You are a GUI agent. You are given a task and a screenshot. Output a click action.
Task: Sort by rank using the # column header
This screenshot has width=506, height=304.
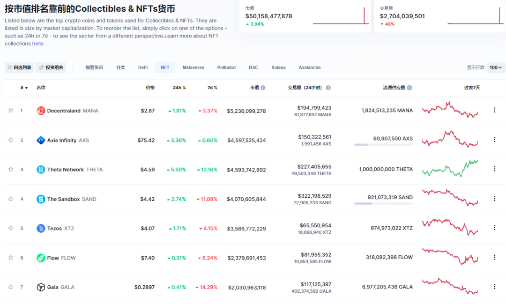24,88
